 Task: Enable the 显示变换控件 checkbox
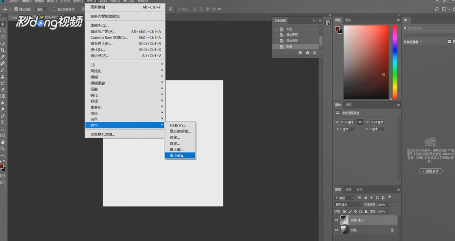pyautogui.click(x=54, y=9)
